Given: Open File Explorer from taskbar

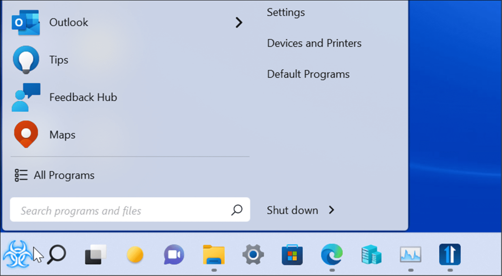Looking at the screenshot, I should click(214, 254).
